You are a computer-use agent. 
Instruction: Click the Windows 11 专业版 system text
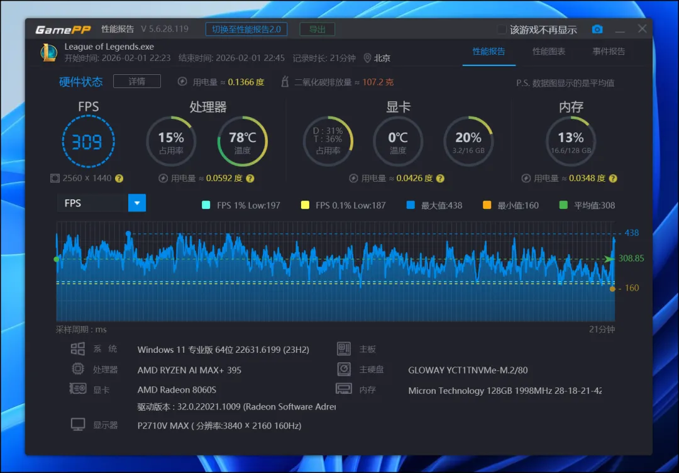point(223,350)
